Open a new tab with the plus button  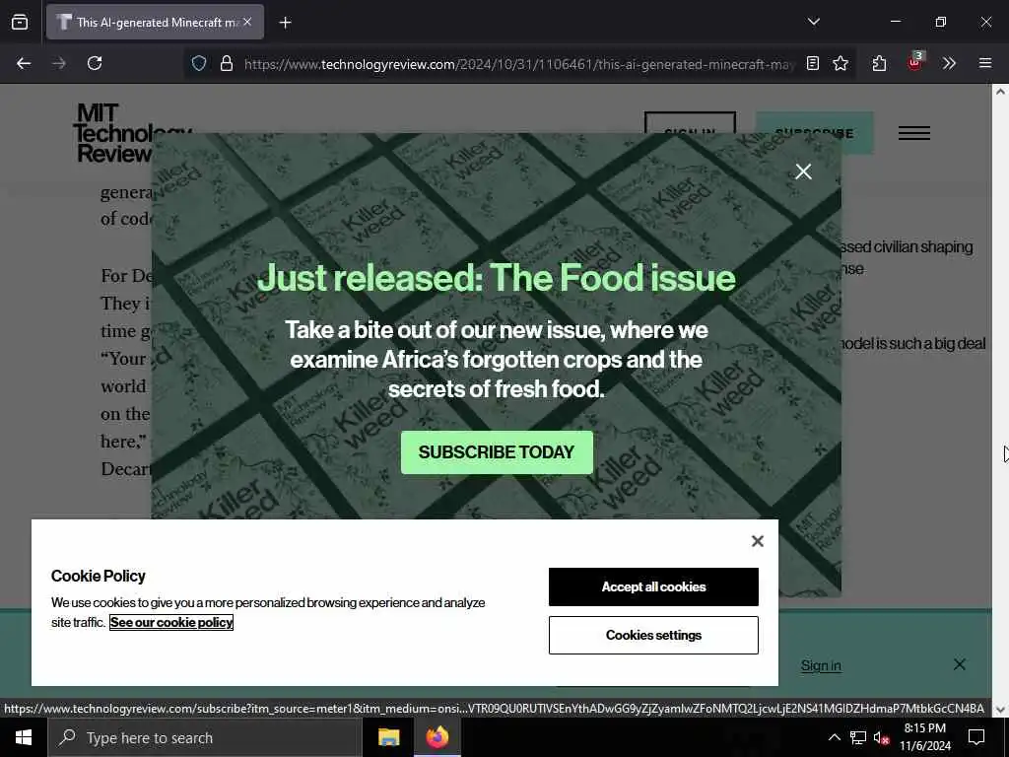[285, 23]
